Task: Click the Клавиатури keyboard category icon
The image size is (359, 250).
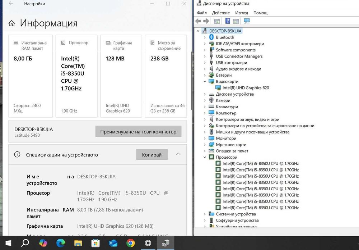Action: pos(211,106)
